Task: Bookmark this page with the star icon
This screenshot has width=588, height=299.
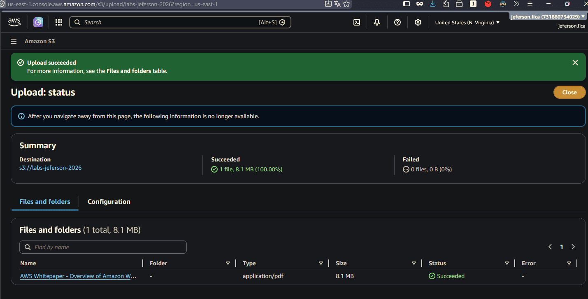Action: [346, 4]
